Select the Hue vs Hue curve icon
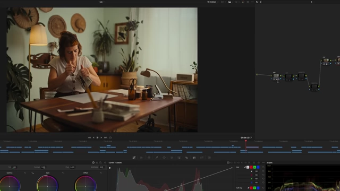Viewport: 340px width, 191px height. pos(232,163)
